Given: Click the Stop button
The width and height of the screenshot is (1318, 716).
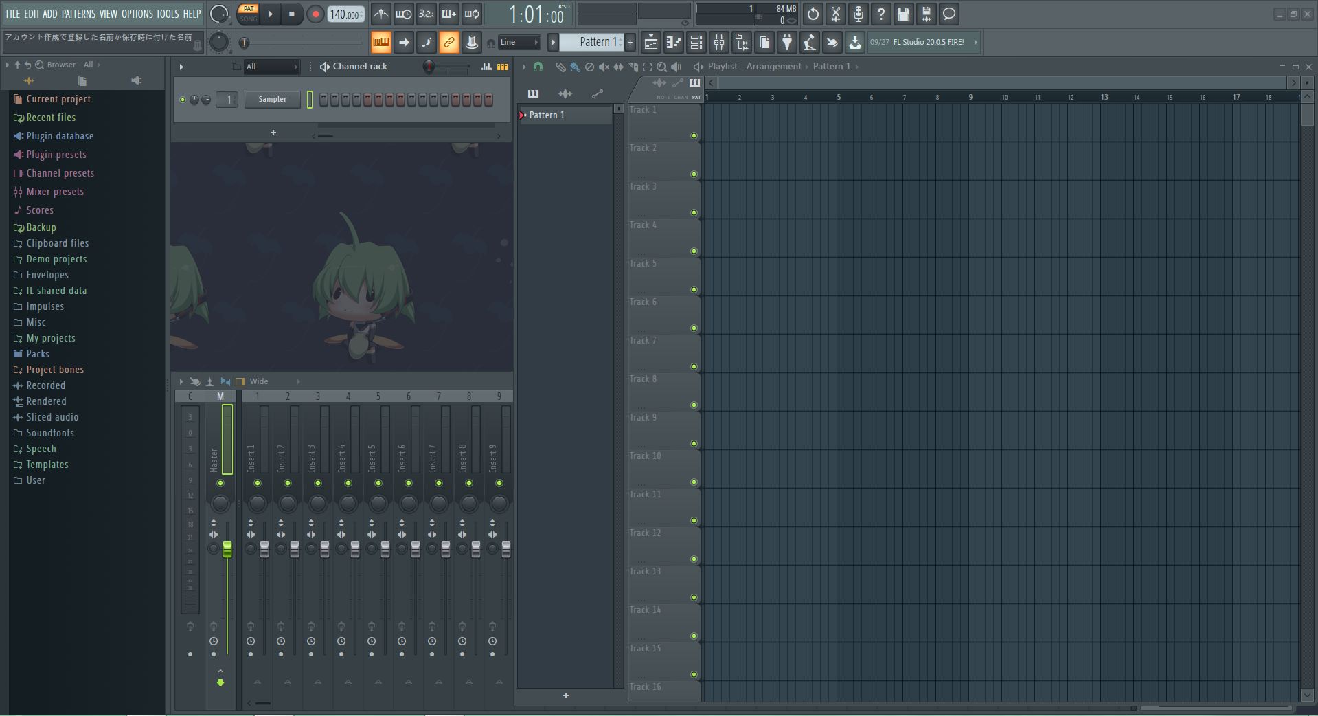Looking at the screenshot, I should (292, 14).
